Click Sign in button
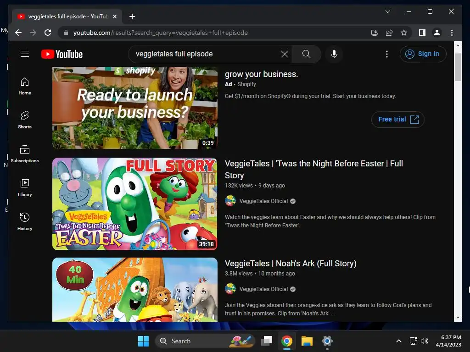The height and width of the screenshot is (352, 470). pyautogui.click(x=423, y=54)
